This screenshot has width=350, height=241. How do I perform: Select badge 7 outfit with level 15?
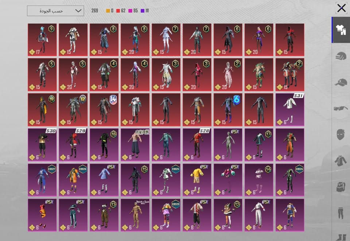pos(166,40)
